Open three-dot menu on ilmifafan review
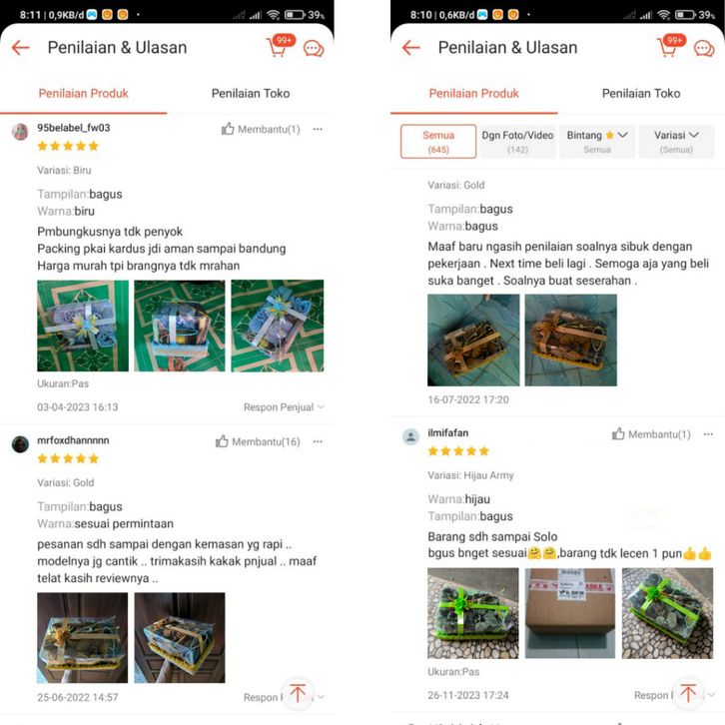The width and height of the screenshot is (725, 725). (708, 434)
